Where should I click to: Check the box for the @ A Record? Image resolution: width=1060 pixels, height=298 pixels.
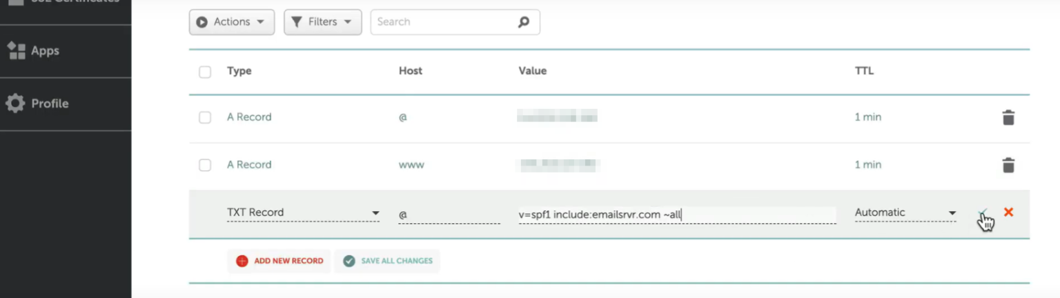point(205,117)
